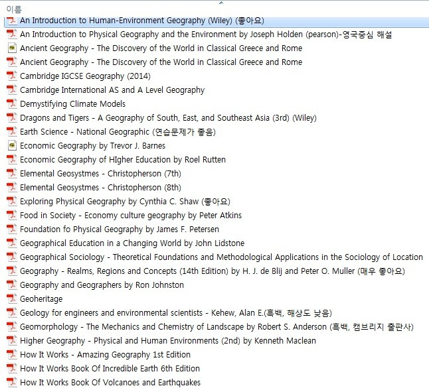Click PDF icon of Higher Geography (2nd)
Viewport: 429px width, 388px height.
[12, 341]
